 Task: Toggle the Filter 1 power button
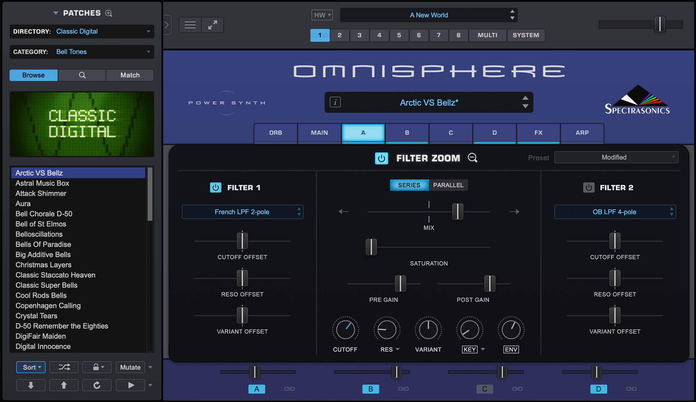[x=216, y=187]
